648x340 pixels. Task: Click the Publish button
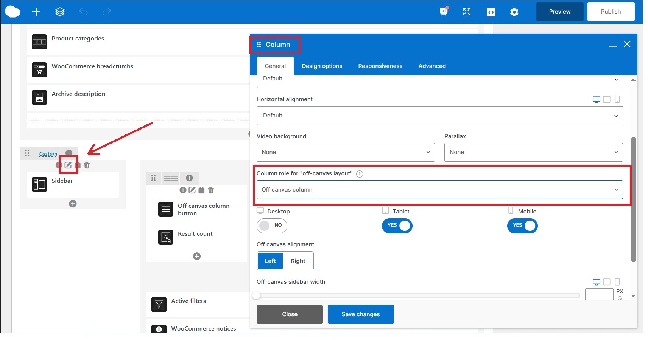611,12
